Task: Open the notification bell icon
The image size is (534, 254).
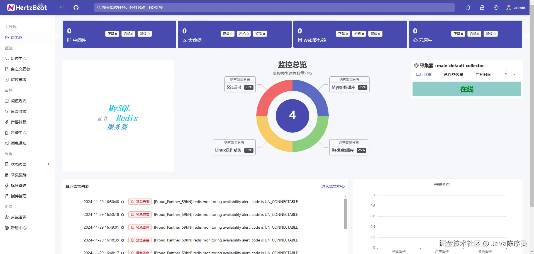Action: 468,8
